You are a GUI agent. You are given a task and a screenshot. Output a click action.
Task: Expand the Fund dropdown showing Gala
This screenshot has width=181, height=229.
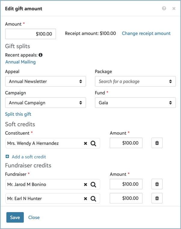(x=135, y=103)
